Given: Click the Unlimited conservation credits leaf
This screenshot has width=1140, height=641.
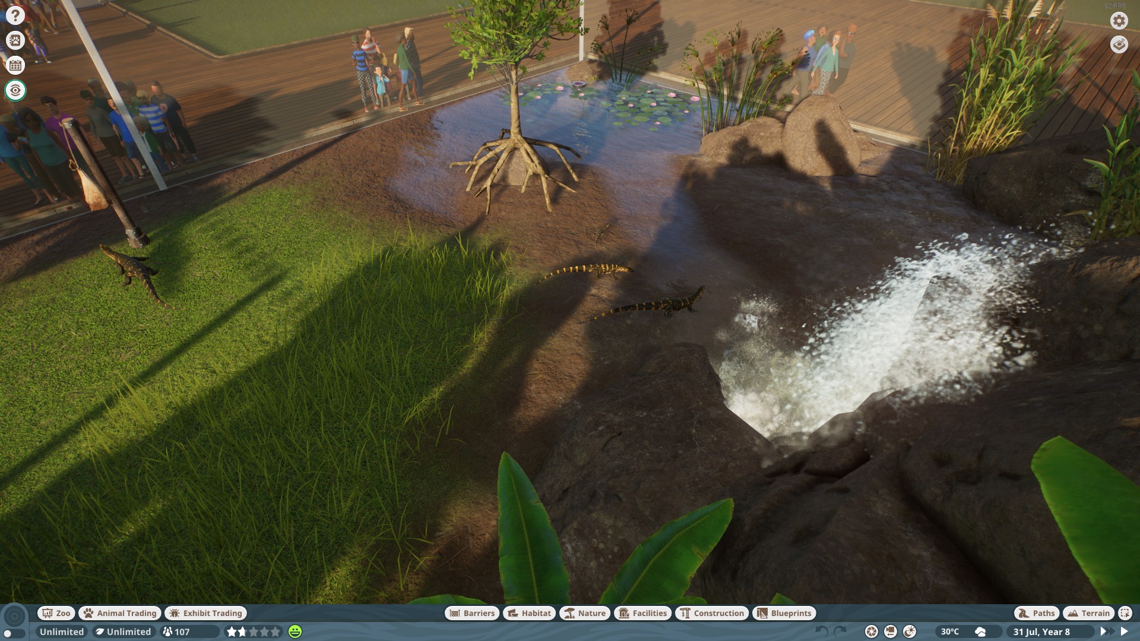Looking at the screenshot, I should [124, 632].
